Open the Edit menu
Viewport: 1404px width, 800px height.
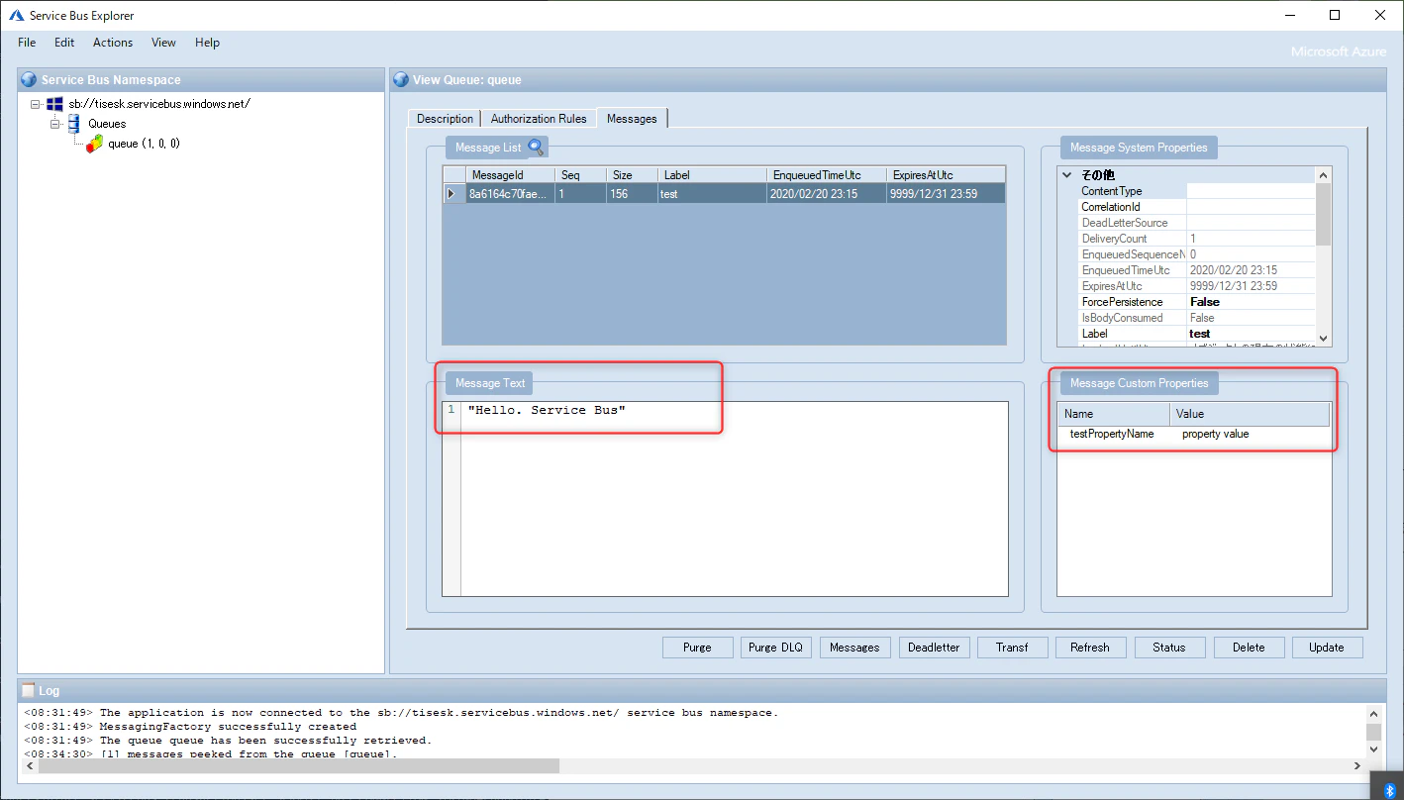(x=64, y=43)
